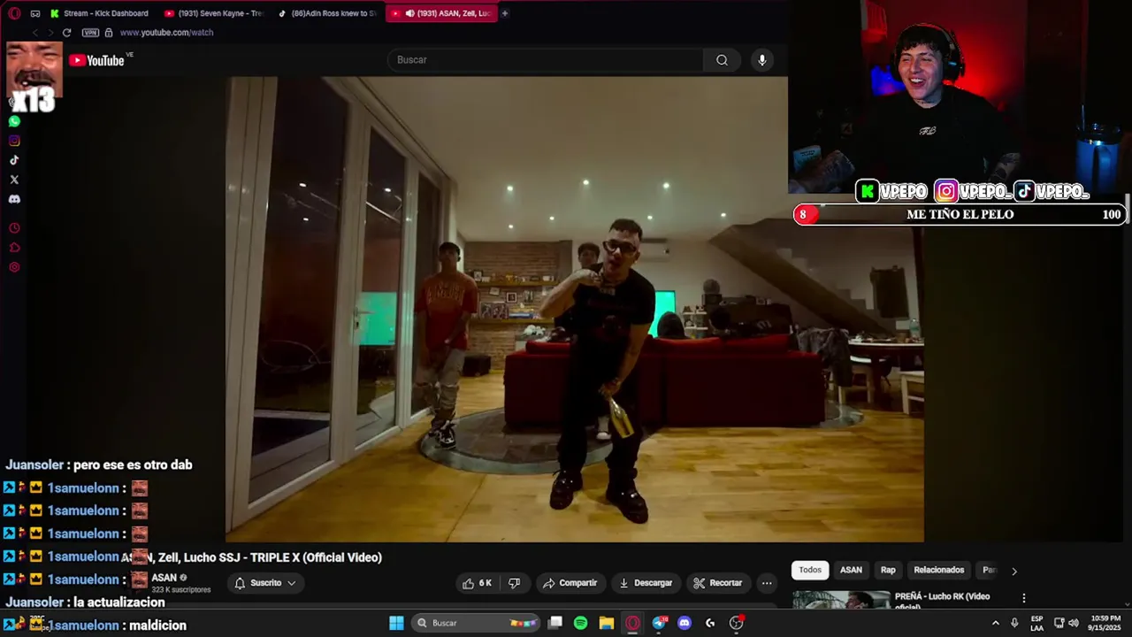Viewport: 1132px width, 637px height.
Task: Share video with Compartir button
Action: click(x=570, y=583)
